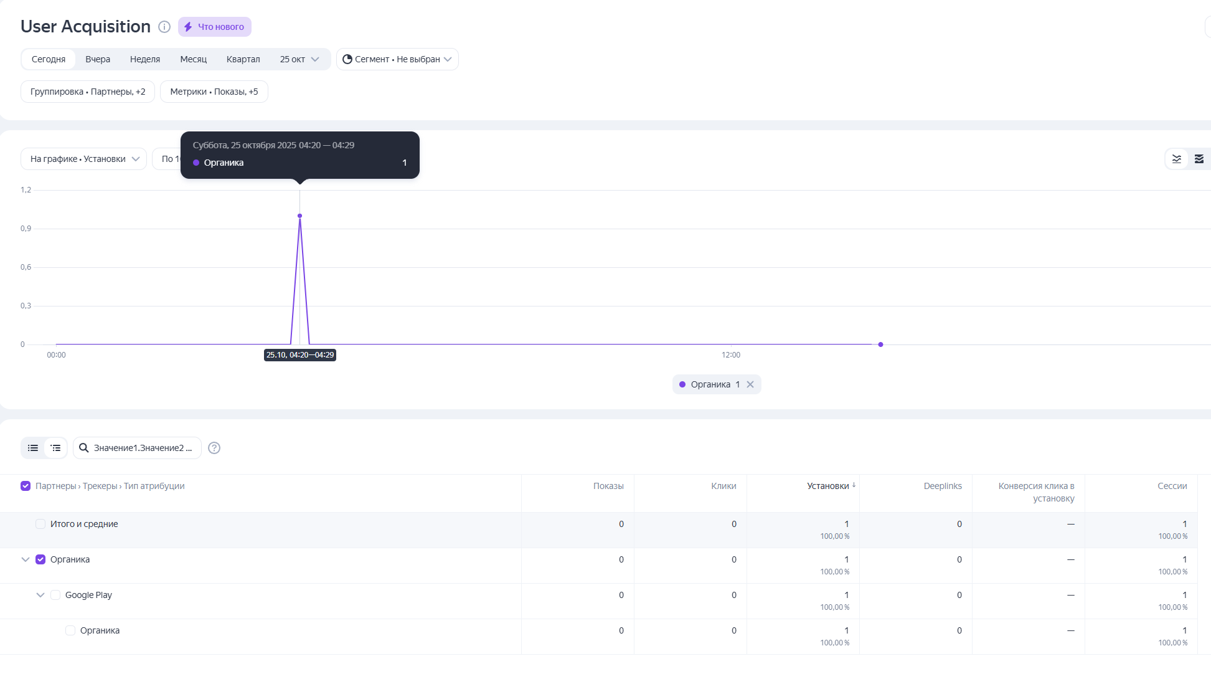Toggle the header select-all checkbox
The width and height of the screenshot is (1211, 684).
click(x=26, y=486)
